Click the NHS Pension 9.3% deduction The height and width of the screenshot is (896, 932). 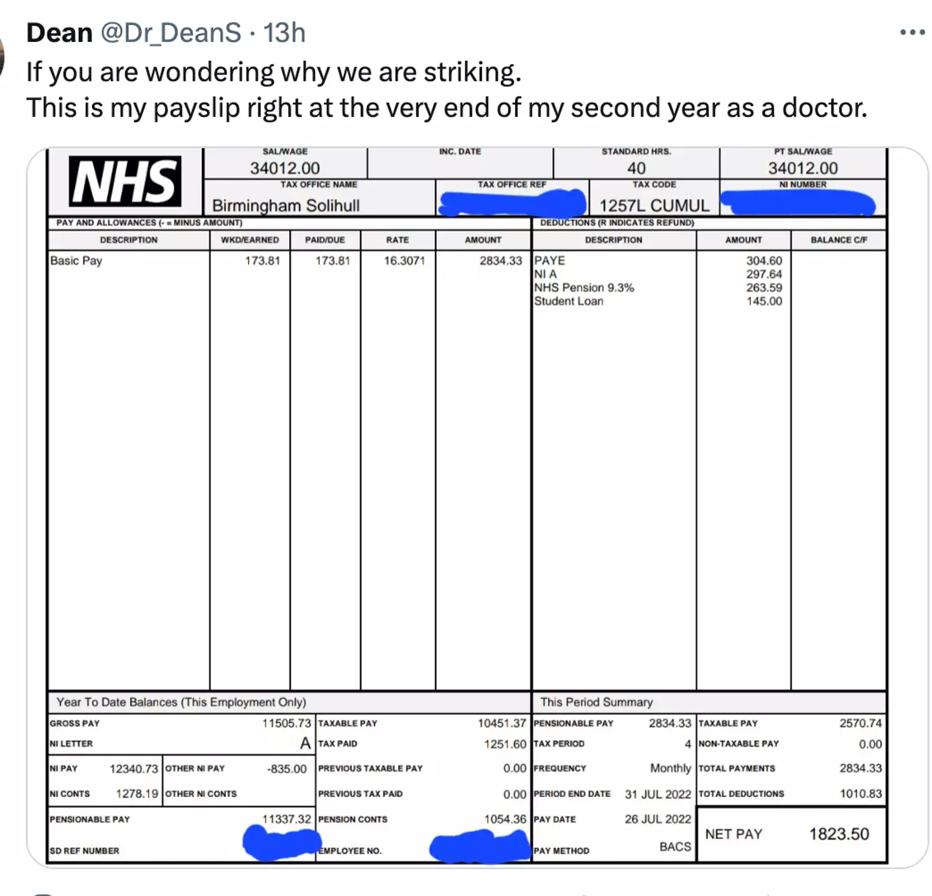584,287
